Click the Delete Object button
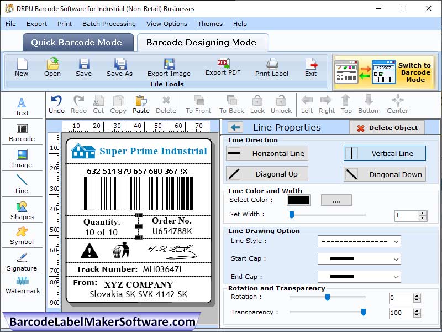 [387, 128]
